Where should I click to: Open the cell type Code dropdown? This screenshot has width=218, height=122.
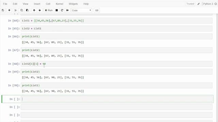tap(82, 11)
